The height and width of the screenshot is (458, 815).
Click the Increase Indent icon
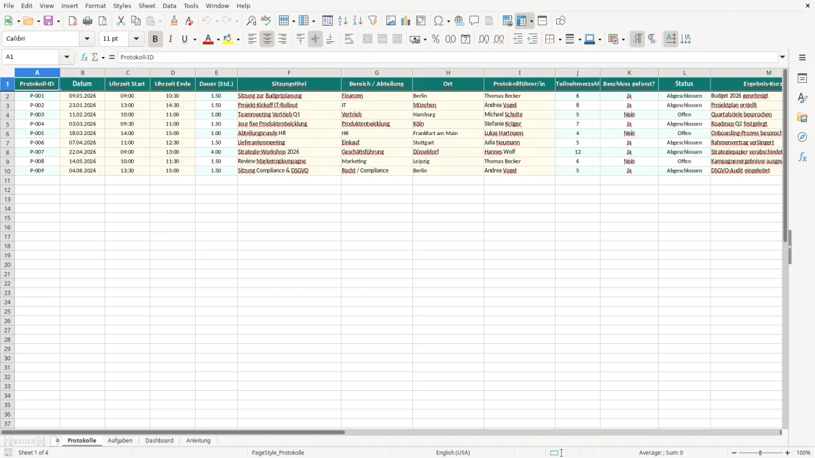coord(518,39)
